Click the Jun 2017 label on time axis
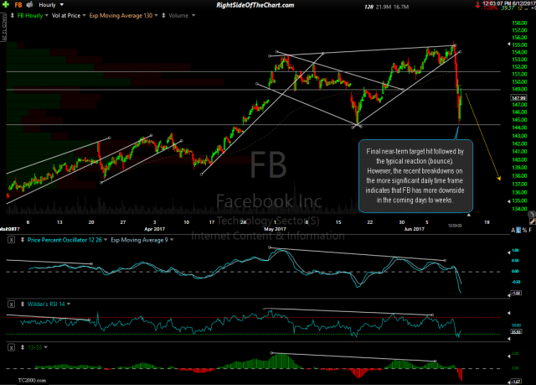536x385 pixels. point(414,229)
